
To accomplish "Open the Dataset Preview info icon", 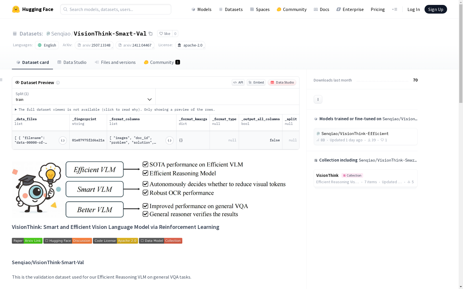I will coord(58,83).
